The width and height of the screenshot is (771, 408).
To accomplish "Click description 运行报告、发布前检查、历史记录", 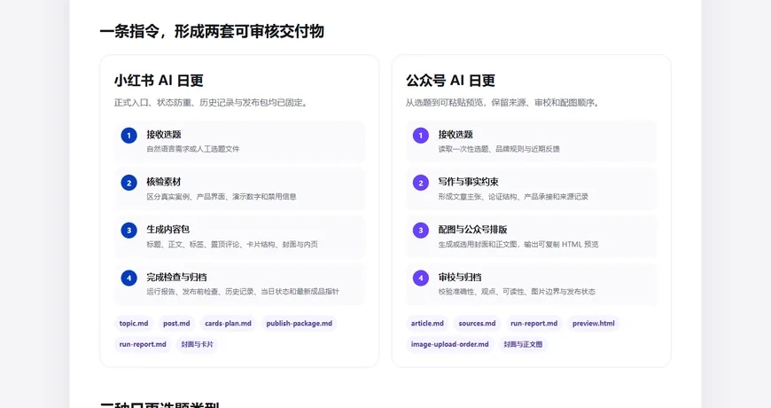I will coord(243,291).
